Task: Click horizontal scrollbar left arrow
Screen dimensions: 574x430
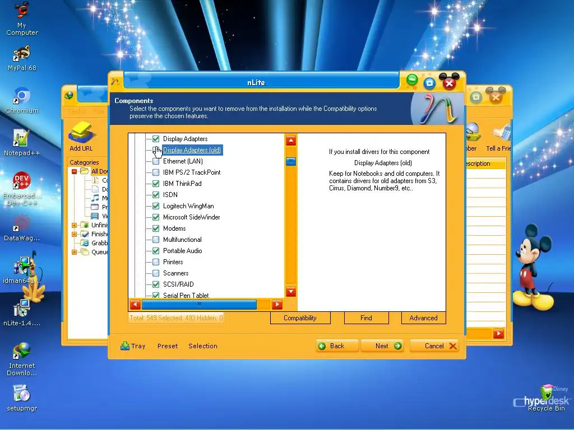Action: [136, 304]
